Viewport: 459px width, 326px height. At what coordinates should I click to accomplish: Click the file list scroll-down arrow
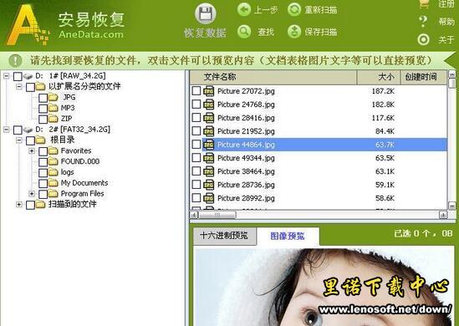tap(452, 206)
